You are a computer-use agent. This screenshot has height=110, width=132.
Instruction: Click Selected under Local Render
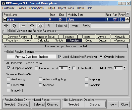(39, 104)
